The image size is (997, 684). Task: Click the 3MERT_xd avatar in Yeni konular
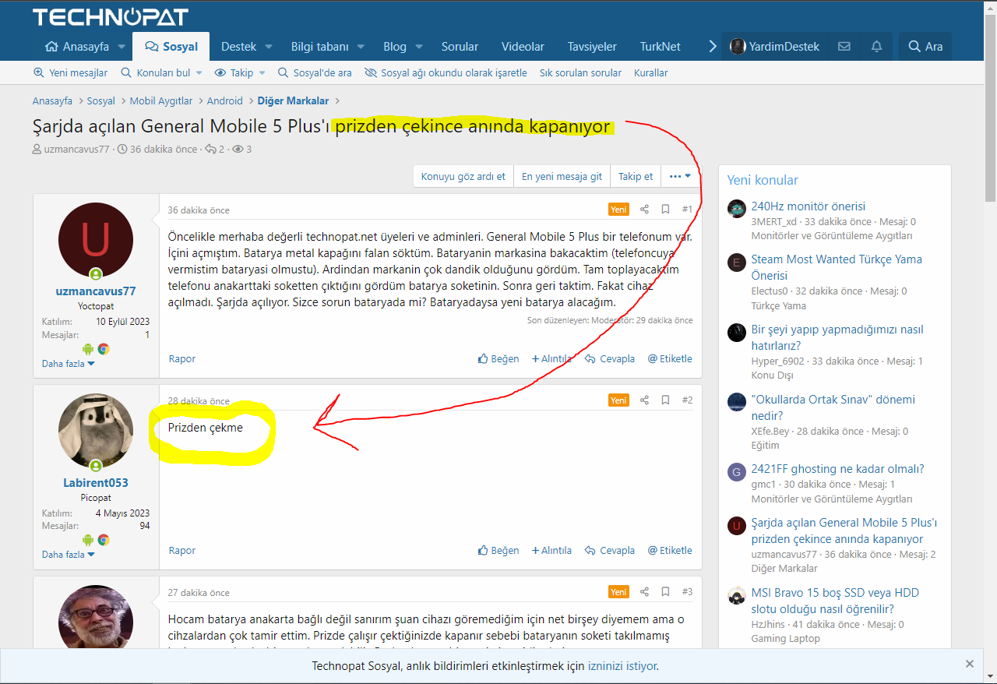point(737,209)
